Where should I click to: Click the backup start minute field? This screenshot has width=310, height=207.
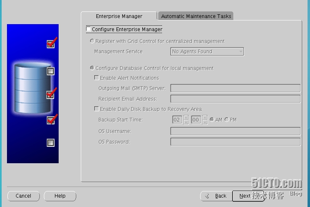pyautogui.click(x=196, y=119)
